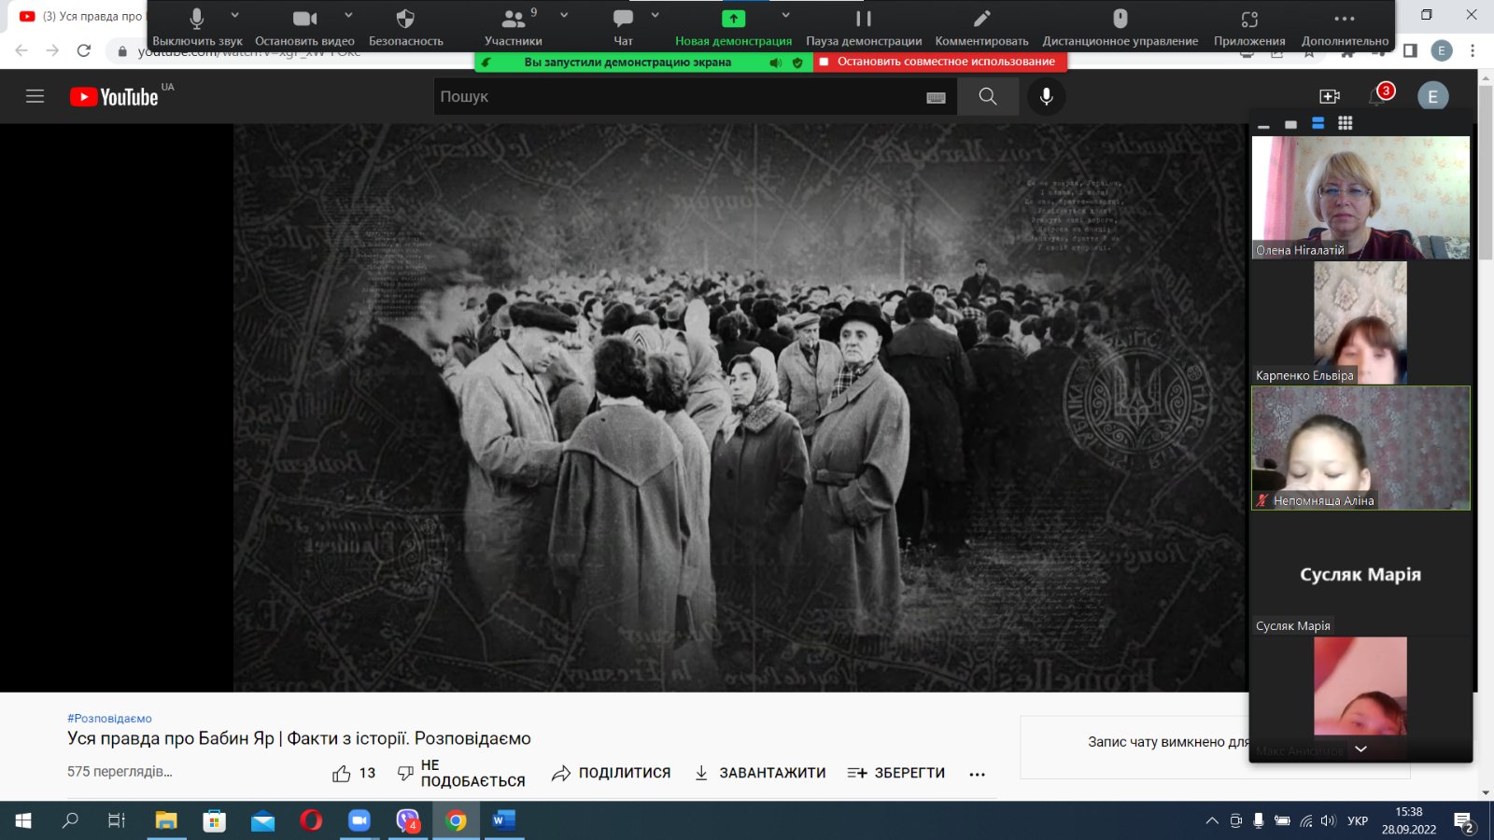Dislike video with НЕ ПОДОБАЄТЬСЯ
Screen dimensions: 1494x840
click(461, 773)
